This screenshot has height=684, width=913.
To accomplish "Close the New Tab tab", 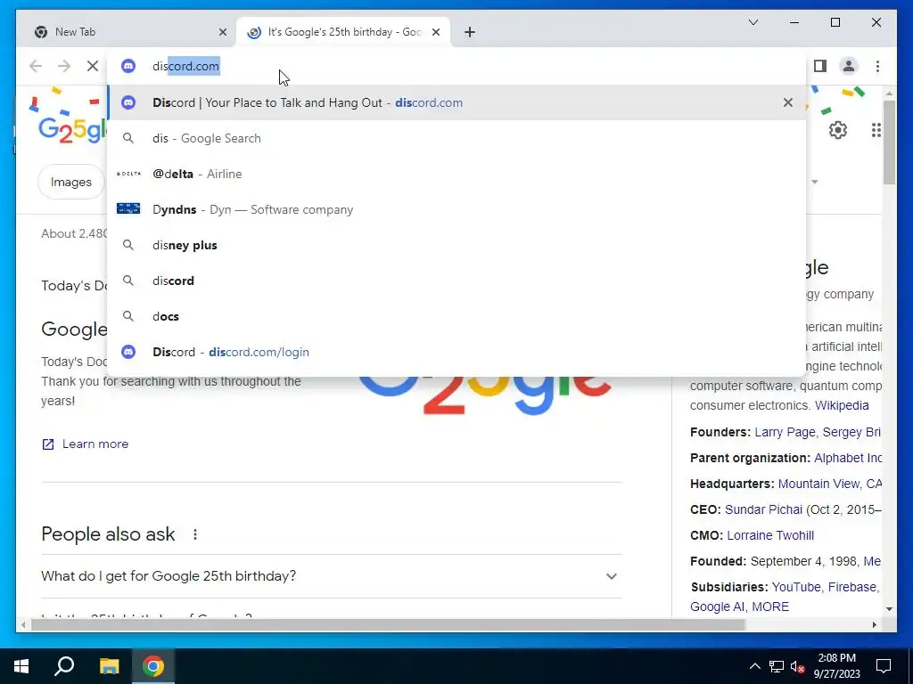I will pos(222,32).
